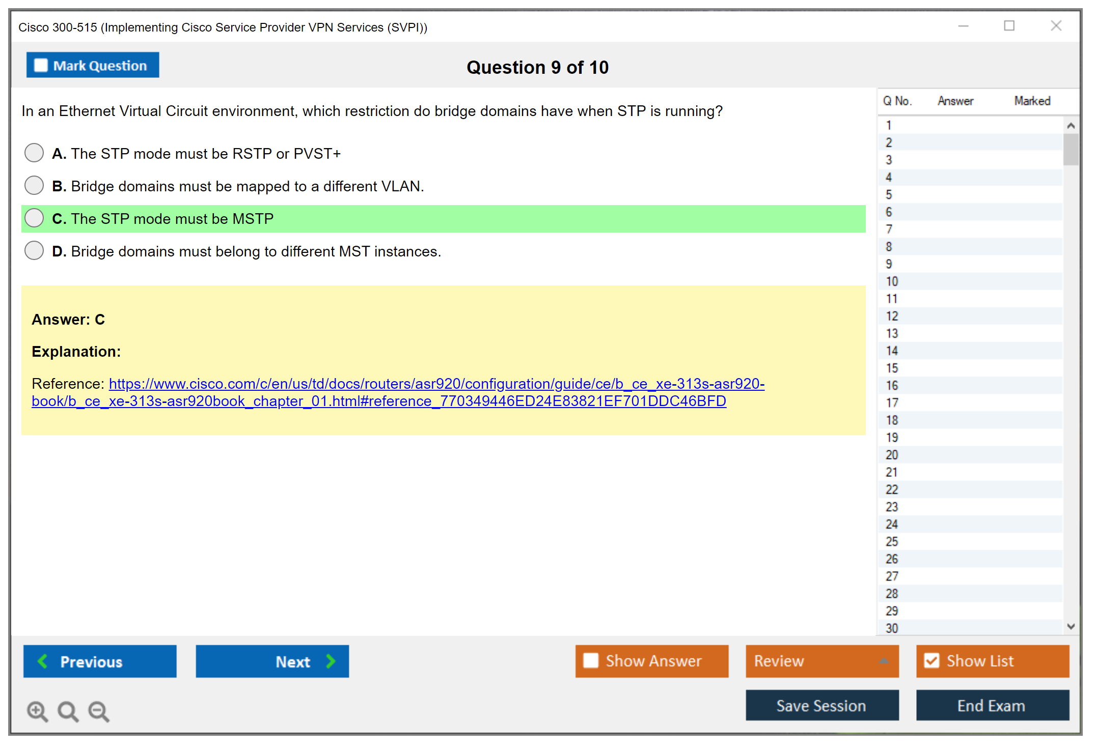Select option A RSTP or PVST+

click(34, 153)
